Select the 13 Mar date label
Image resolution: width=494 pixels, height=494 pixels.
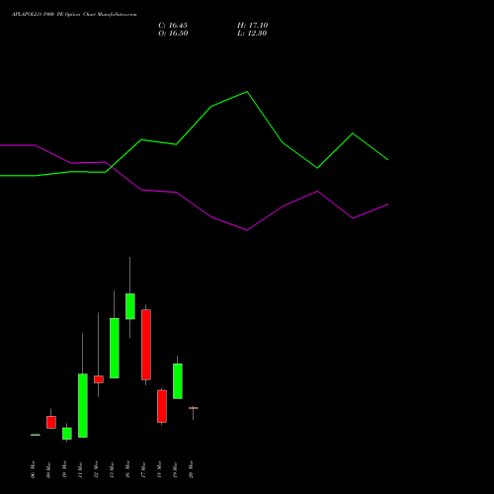[x=112, y=469]
